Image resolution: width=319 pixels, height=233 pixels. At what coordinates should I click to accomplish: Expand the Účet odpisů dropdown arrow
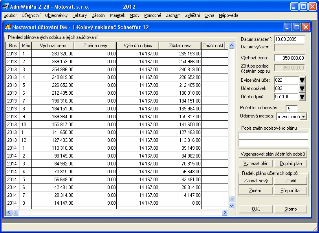click(x=302, y=97)
